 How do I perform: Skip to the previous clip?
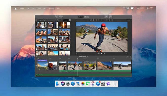click(x=99, y=54)
